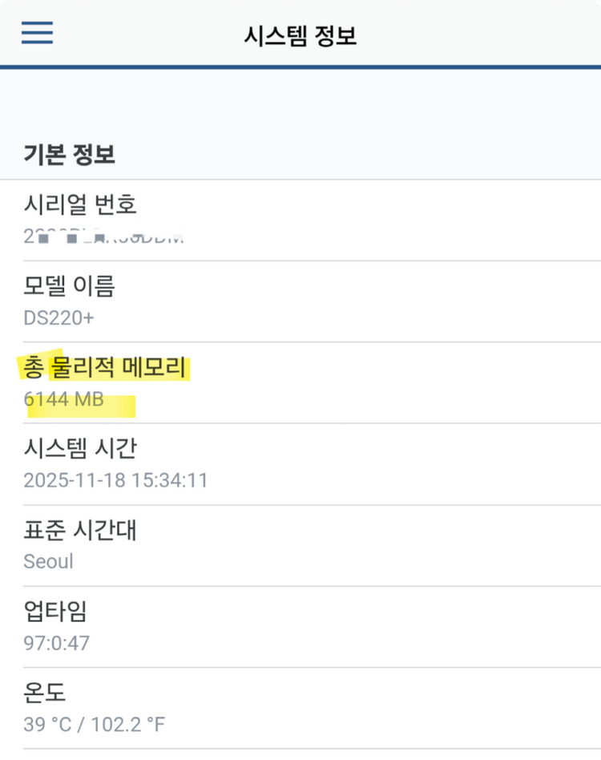Viewport: 601px width, 760px height.
Task: Select the 온도 label
Action: point(44,692)
